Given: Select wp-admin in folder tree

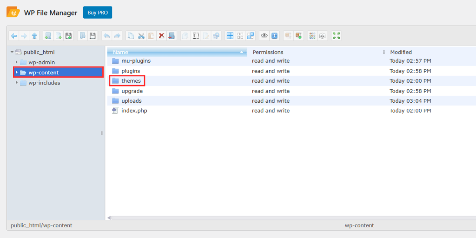Looking at the screenshot, I should click(41, 62).
